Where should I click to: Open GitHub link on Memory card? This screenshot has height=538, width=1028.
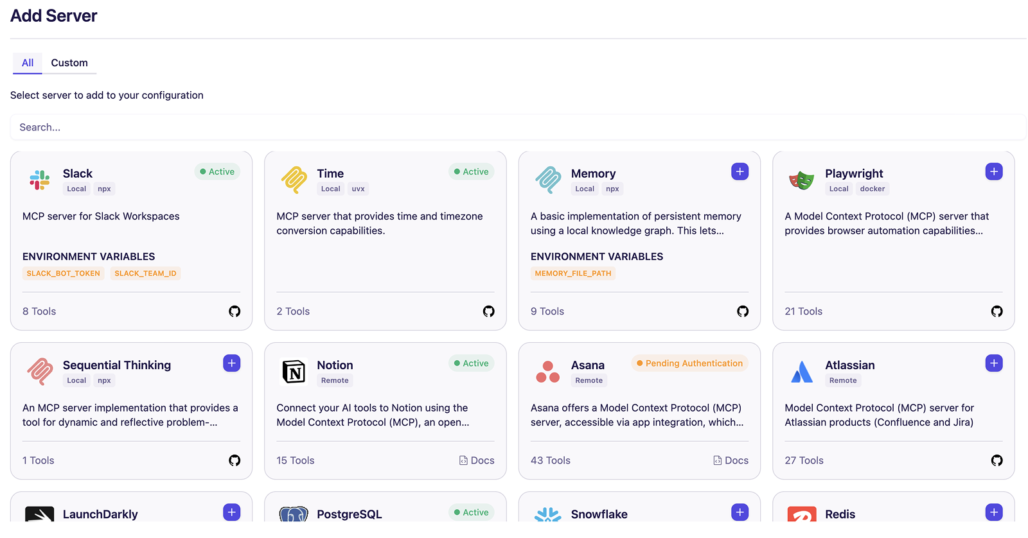click(743, 311)
